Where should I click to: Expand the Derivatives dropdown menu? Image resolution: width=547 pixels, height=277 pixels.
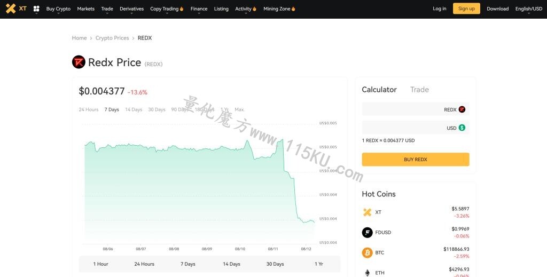coord(131,9)
